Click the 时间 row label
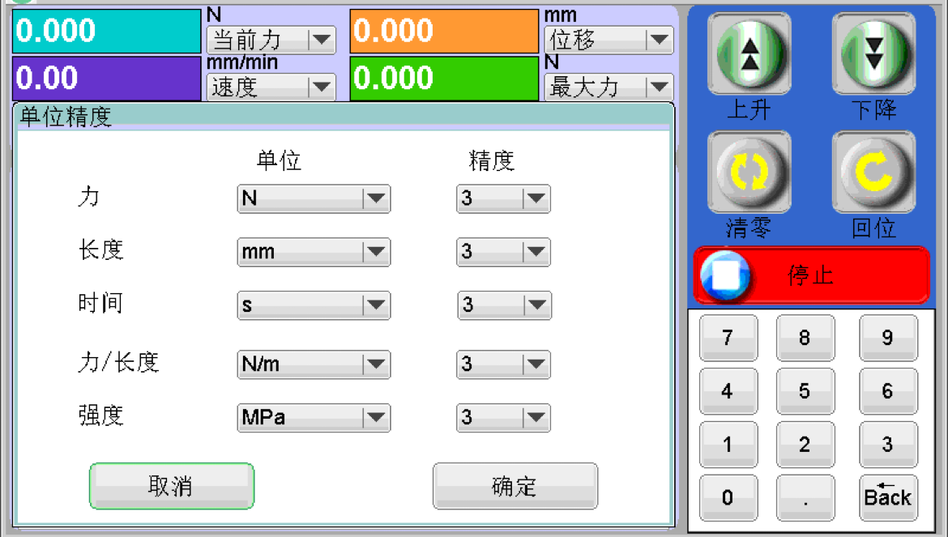This screenshot has width=948, height=537. click(100, 303)
